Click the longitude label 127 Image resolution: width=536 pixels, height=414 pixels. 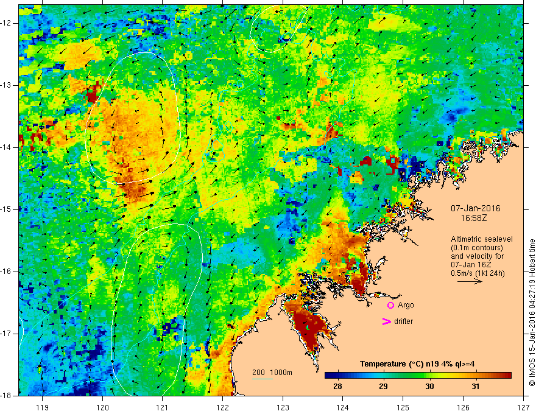[523, 407]
